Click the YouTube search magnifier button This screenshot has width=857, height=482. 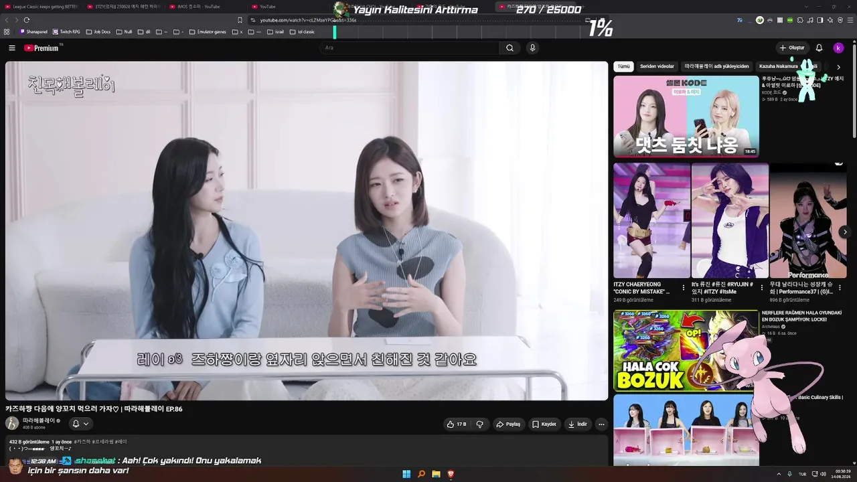point(510,48)
